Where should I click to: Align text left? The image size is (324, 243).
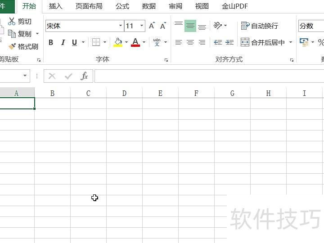(179, 42)
